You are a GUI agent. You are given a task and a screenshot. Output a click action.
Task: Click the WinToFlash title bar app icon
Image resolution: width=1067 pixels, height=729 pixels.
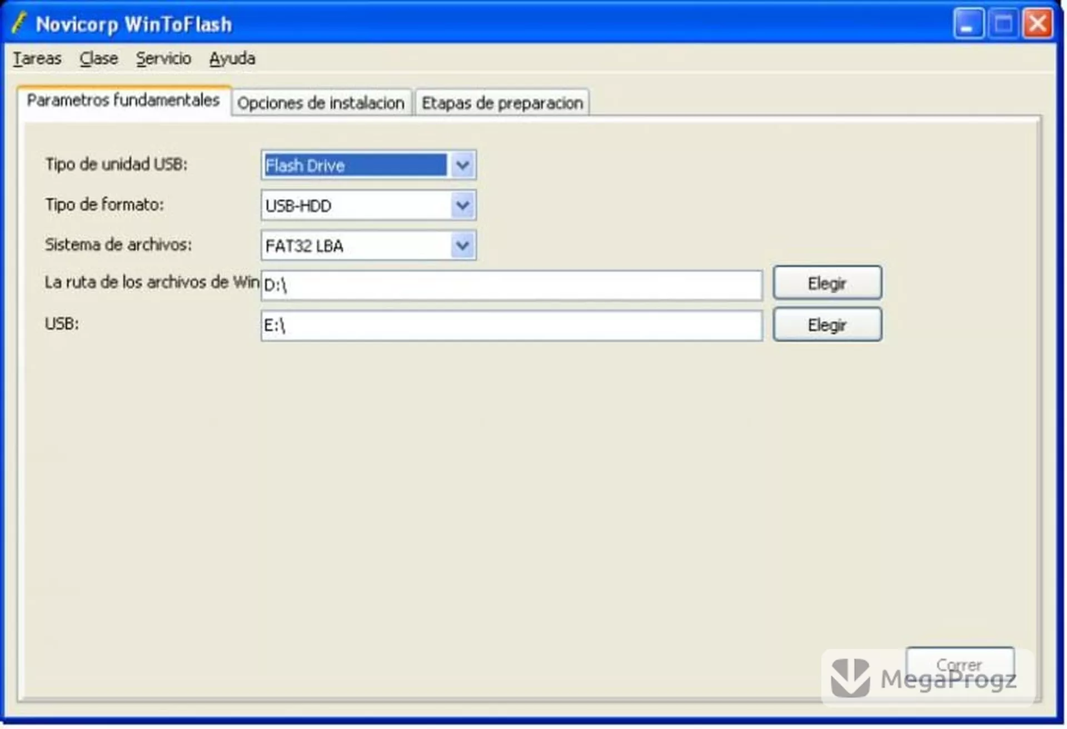click(x=19, y=23)
